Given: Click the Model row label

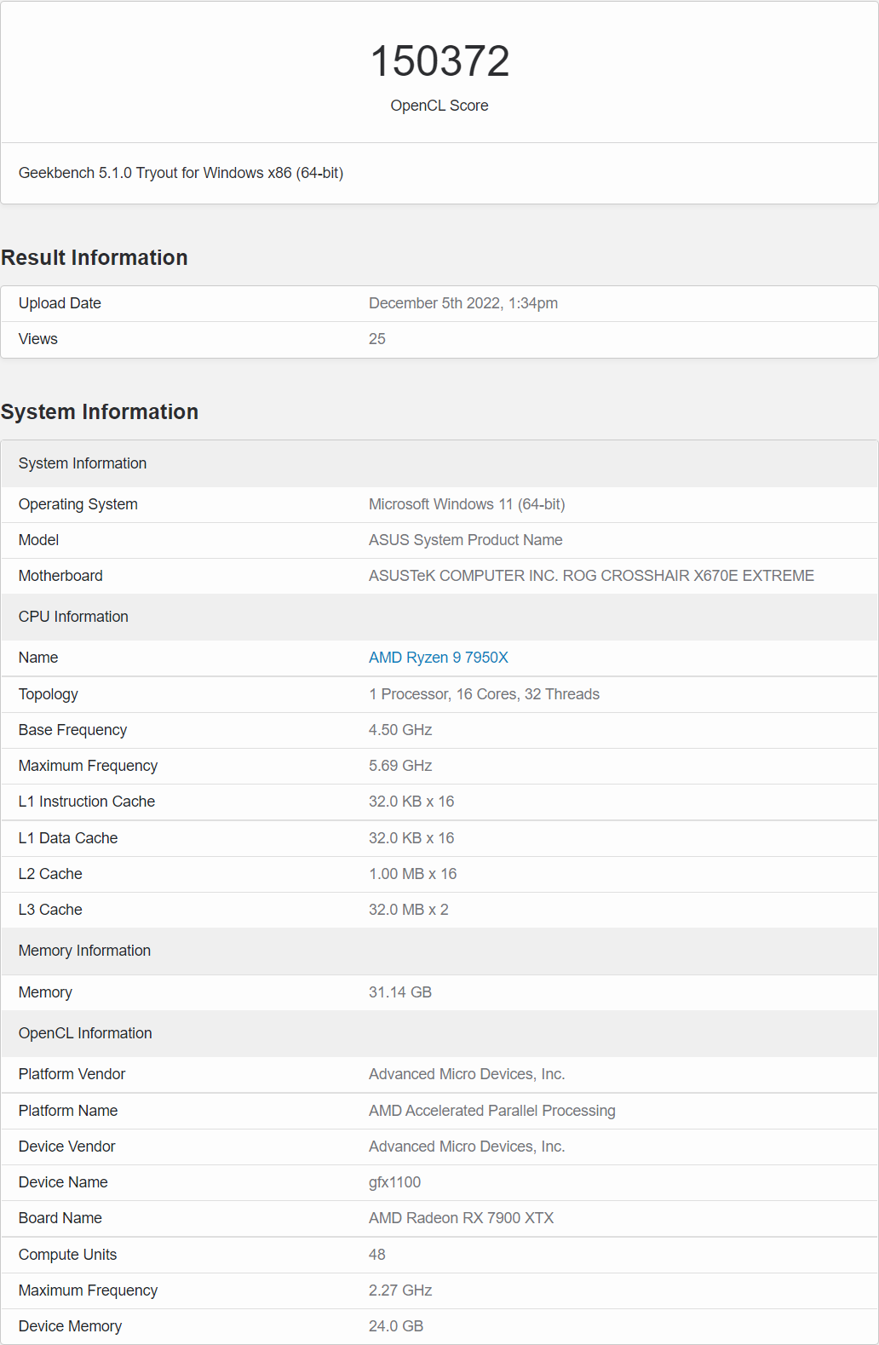Looking at the screenshot, I should [39, 540].
